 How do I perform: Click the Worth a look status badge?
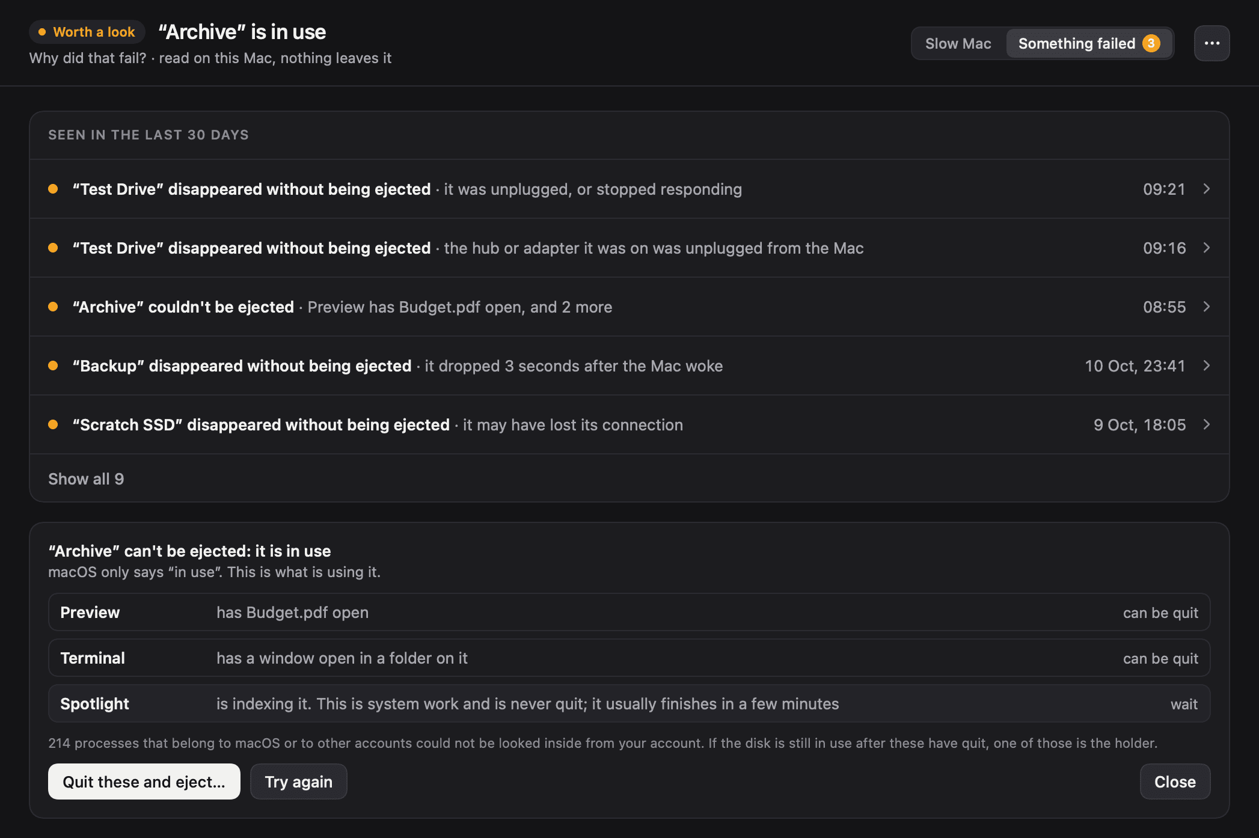point(87,32)
